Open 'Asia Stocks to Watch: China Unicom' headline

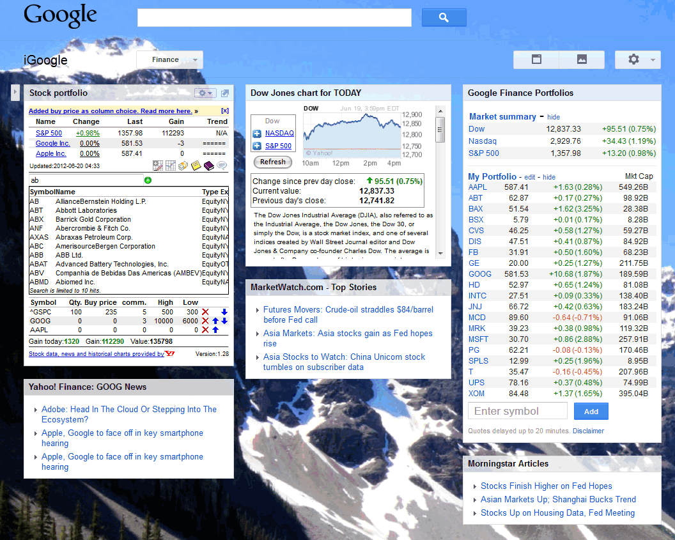point(344,362)
